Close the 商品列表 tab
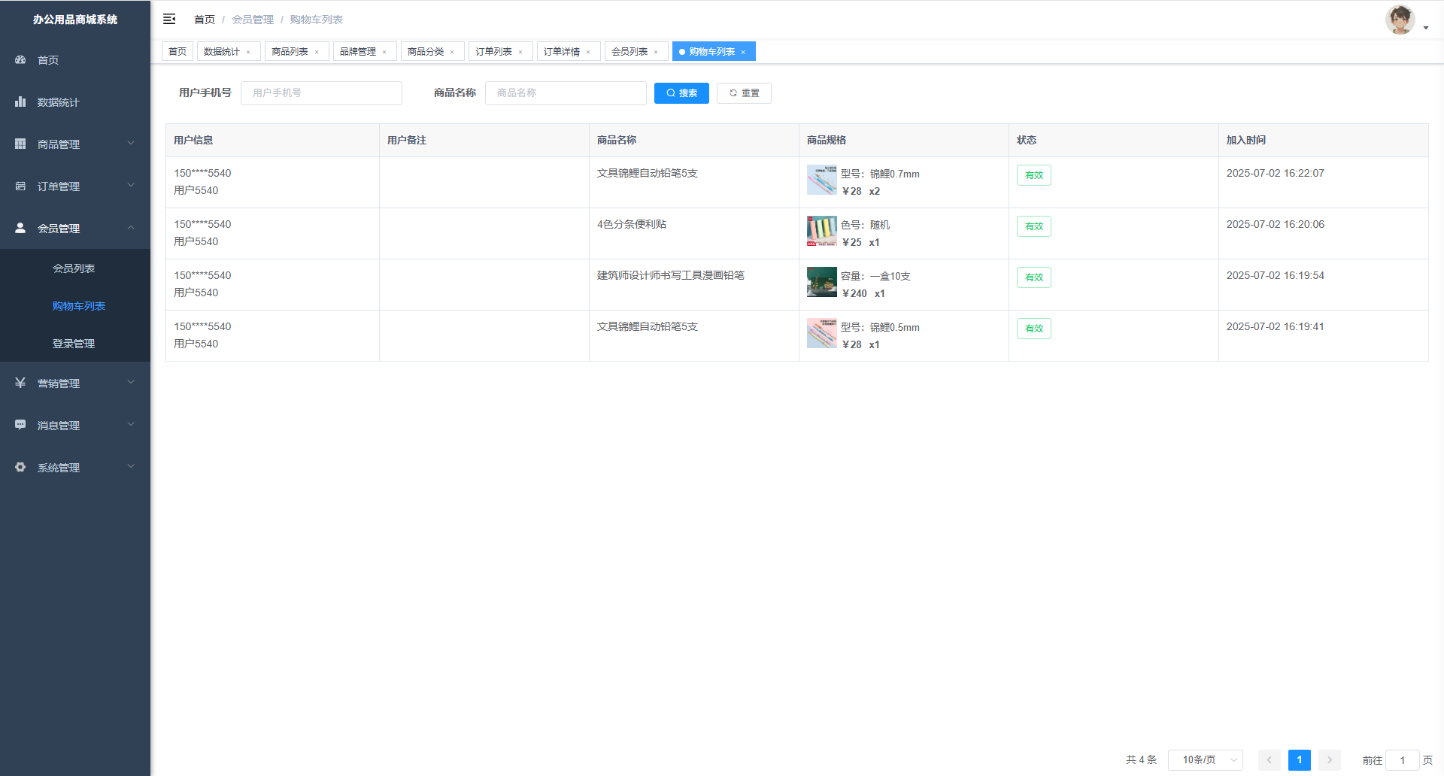 coord(317,52)
